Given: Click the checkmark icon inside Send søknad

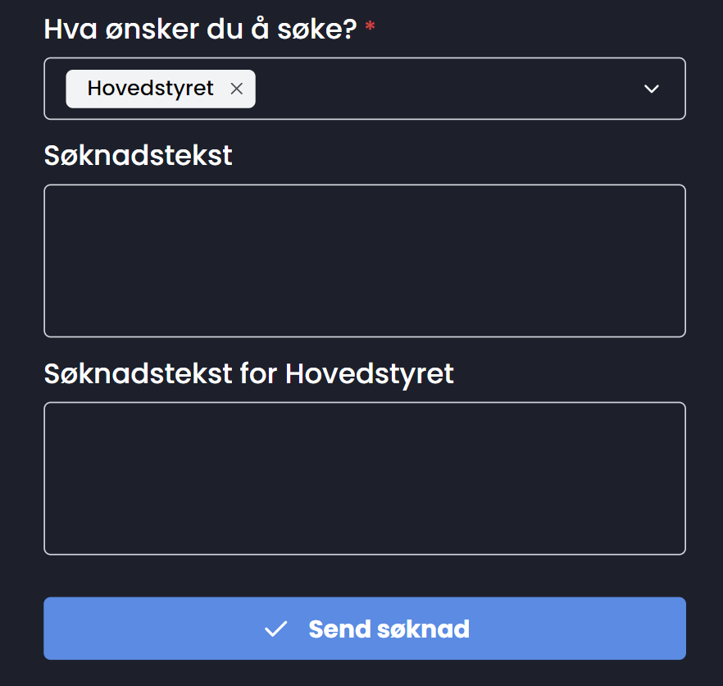Looking at the screenshot, I should pos(276,629).
